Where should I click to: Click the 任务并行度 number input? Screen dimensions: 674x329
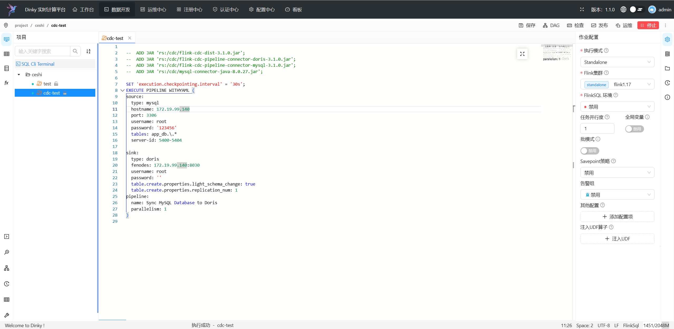pos(597,129)
